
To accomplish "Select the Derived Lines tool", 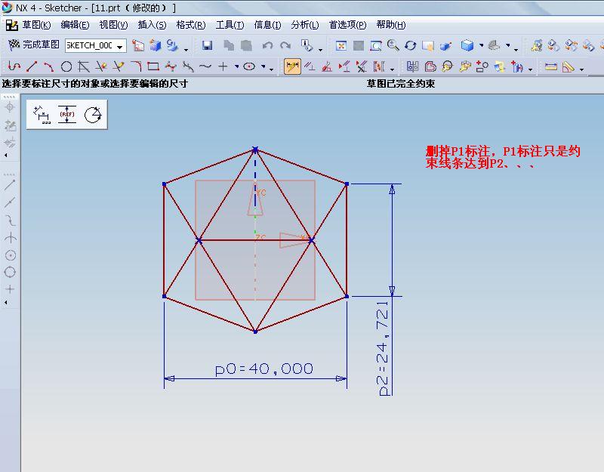I will [x=84, y=66].
